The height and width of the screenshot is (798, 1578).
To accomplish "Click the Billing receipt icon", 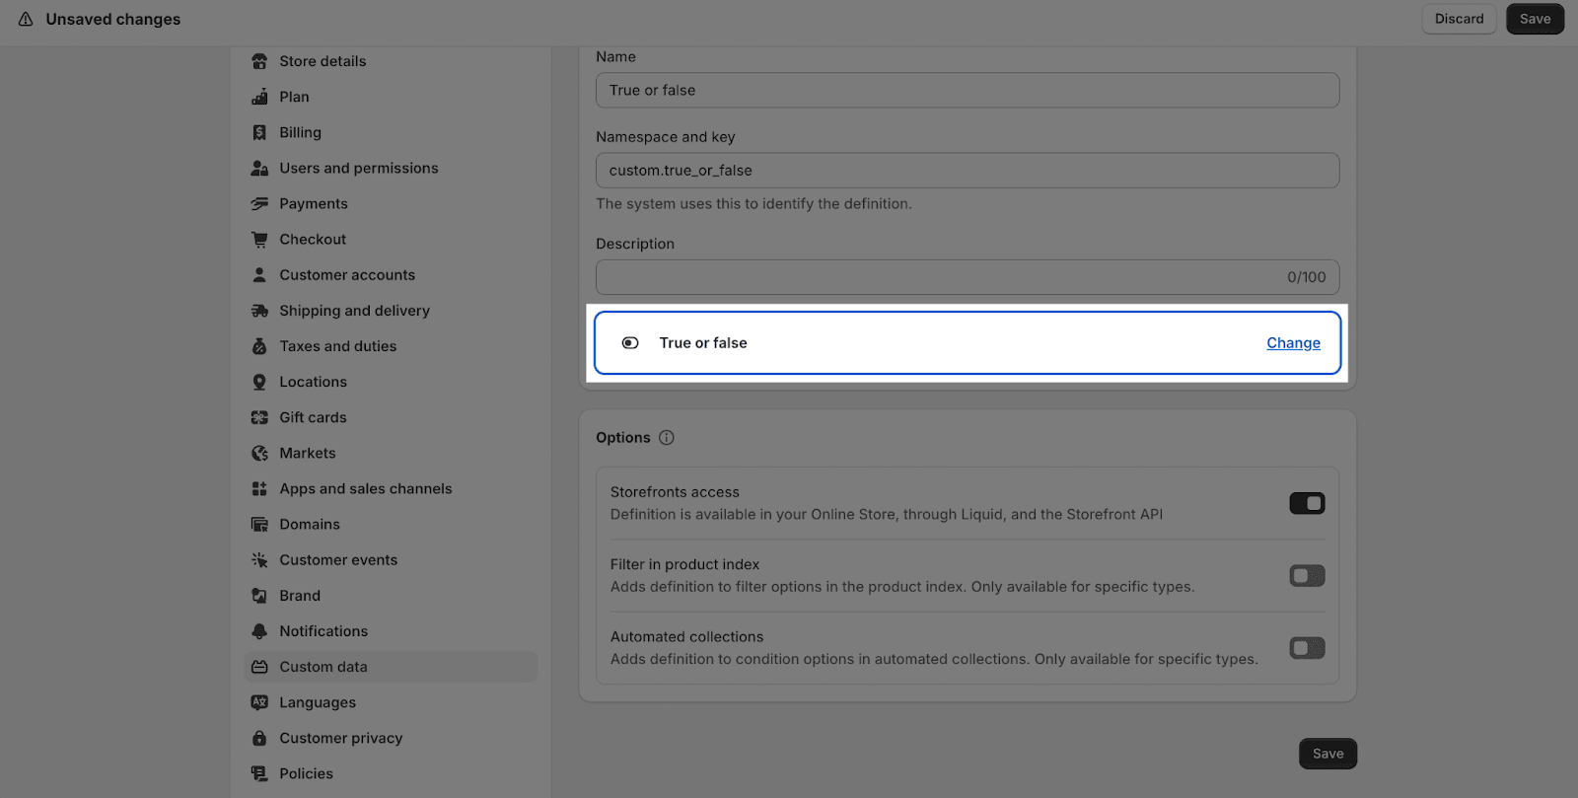I will click(259, 132).
